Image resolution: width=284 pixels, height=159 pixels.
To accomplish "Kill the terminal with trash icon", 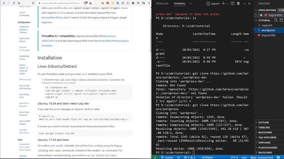I will (x=238, y=4).
